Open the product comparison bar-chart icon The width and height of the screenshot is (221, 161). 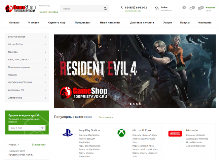click(181, 9)
